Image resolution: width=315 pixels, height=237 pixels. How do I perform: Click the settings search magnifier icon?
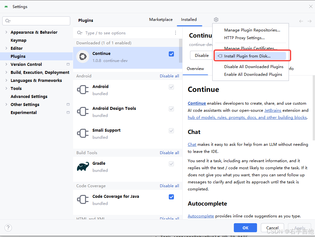click(x=8, y=21)
